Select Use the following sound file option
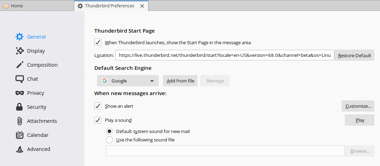 coord(109,140)
